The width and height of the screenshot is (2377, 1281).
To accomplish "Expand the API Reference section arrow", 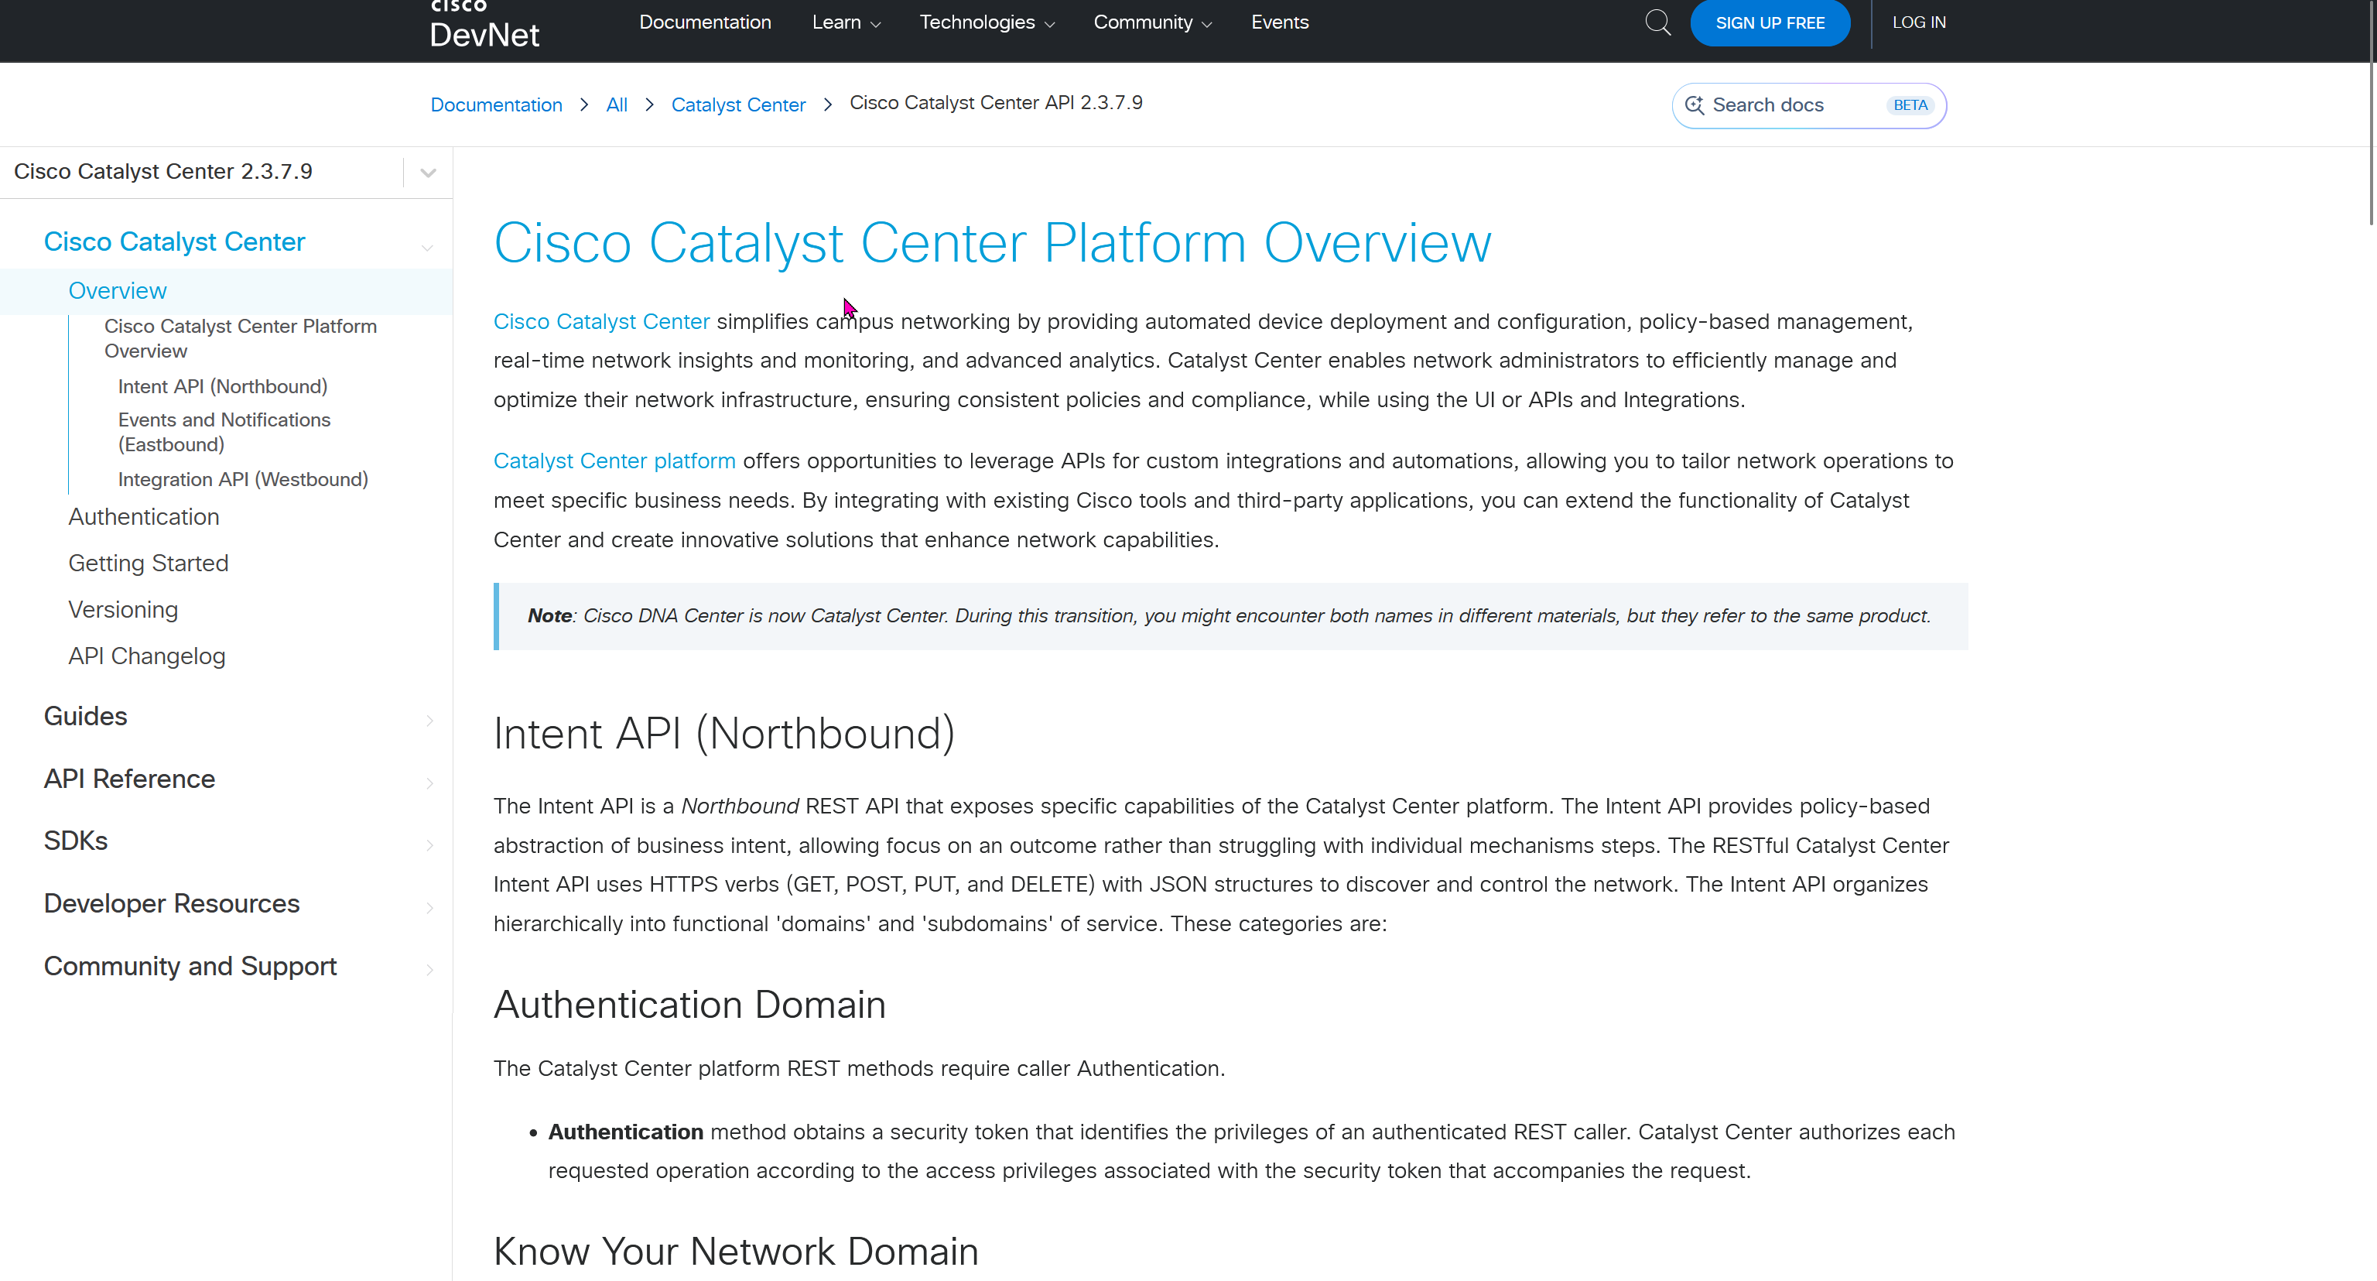I will coord(429,783).
